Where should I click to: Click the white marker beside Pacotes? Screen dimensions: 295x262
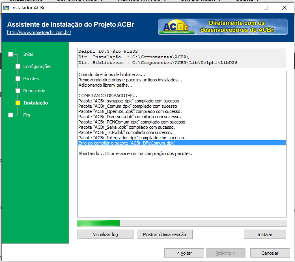pyautogui.click(x=18, y=79)
